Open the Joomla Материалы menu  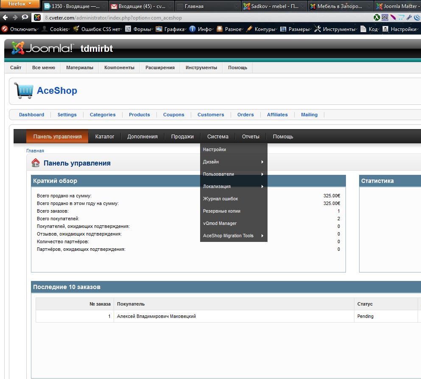click(80, 68)
